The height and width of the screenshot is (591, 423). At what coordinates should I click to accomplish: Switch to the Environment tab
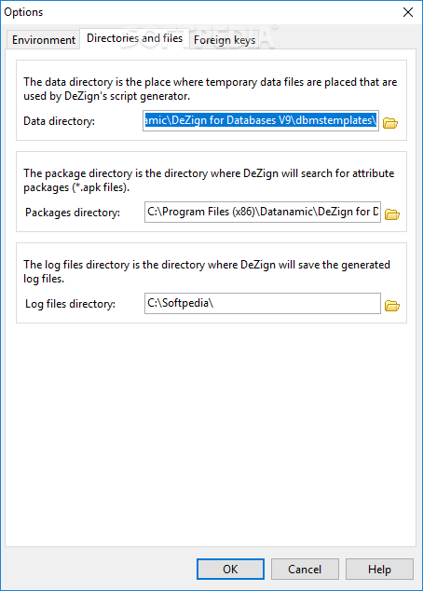(x=43, y=39)
